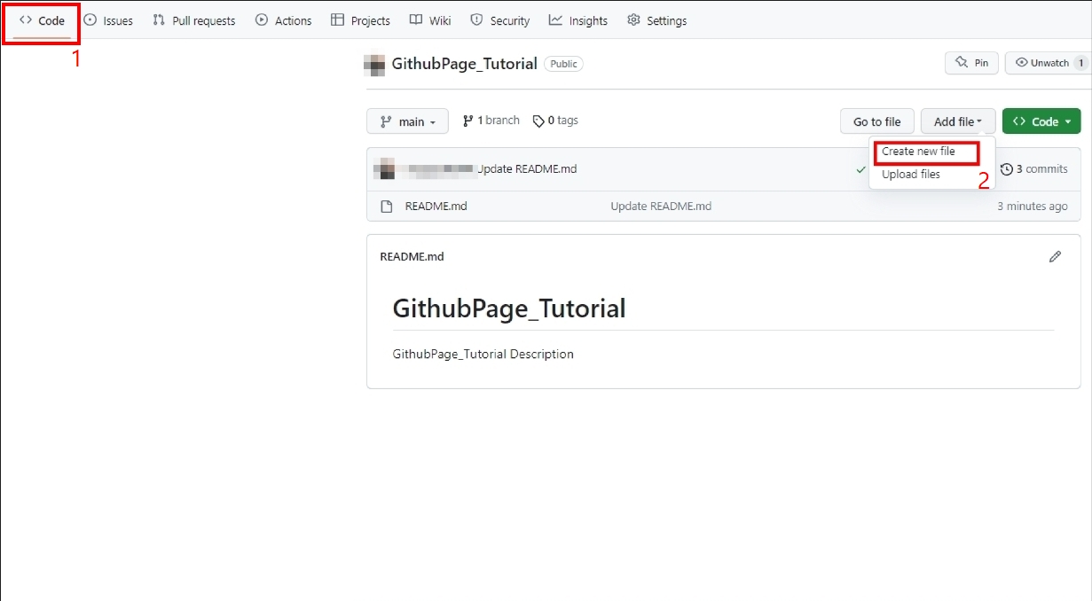Click the Unwatch watcher count 1
Viewport: 1092px width, 601px height.
coord(1080,63)
